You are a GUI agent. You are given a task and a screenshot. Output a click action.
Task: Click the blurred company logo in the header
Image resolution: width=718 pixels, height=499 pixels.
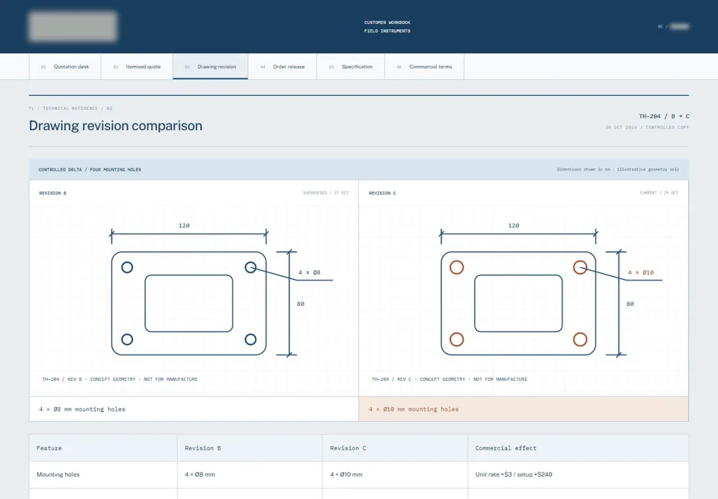pos(73,27)
